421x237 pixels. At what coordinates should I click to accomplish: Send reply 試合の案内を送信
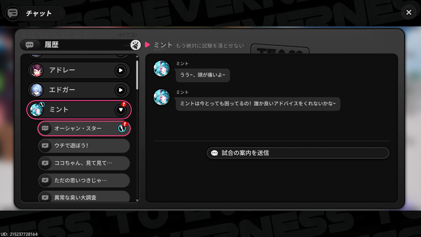[x=298, y=153]
